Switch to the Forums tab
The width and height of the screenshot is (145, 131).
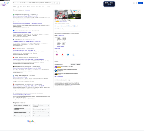pos(29,7)
